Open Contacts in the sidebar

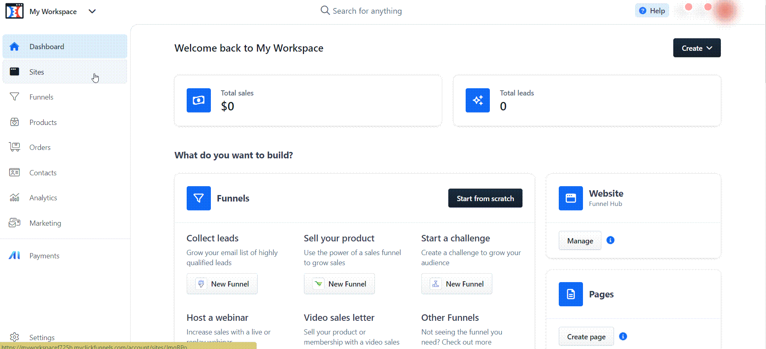point(65,172)
